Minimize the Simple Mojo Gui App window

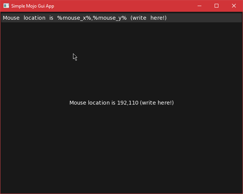(199, 6)
